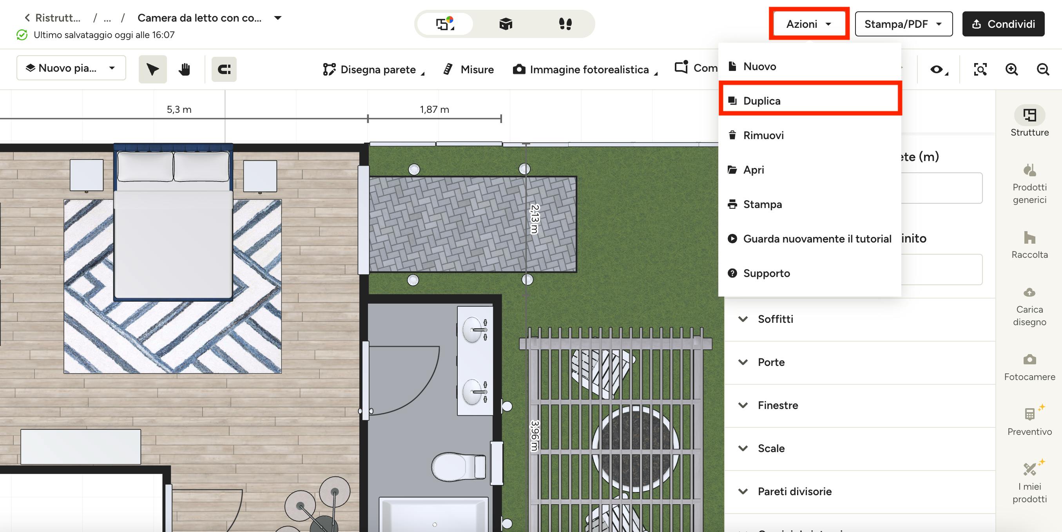
Task: Select the lower bathroom sink
Action: (x=475, y=392)
